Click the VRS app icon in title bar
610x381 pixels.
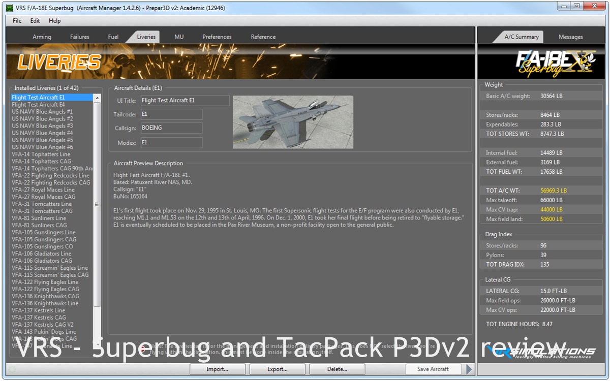[9, 8]
